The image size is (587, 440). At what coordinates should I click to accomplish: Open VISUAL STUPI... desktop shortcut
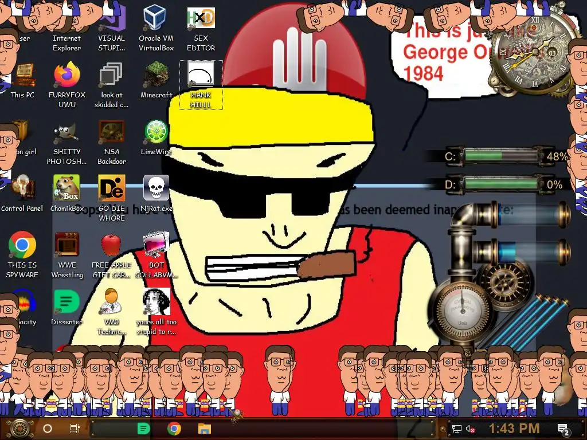112,28
